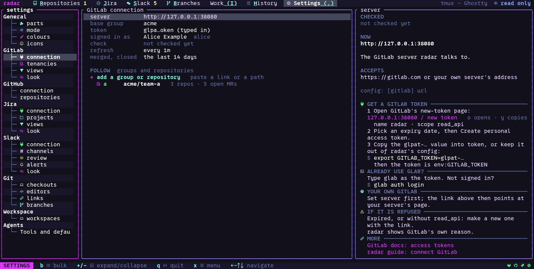The height and width of the screenshot is (269, 534).
Task: Click the Slack review eye icon
Action: tap(22, 158)
